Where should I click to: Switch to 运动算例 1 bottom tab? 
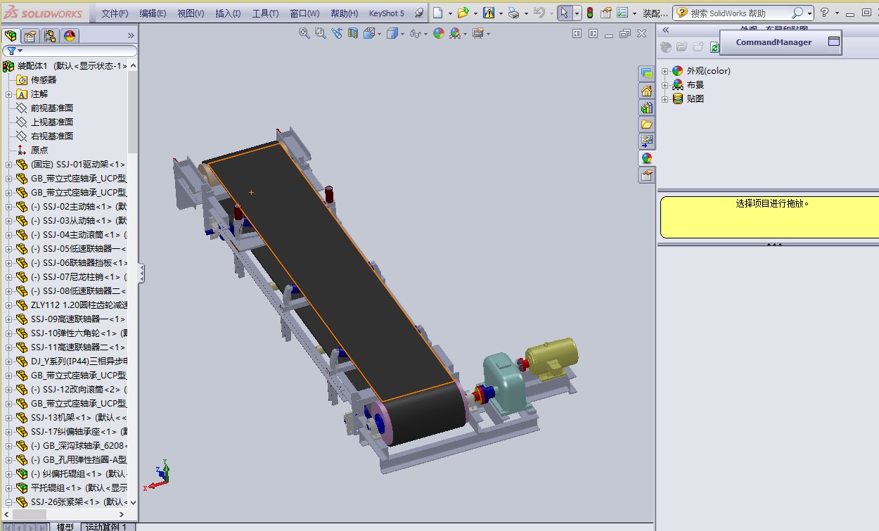click(108, 527)
